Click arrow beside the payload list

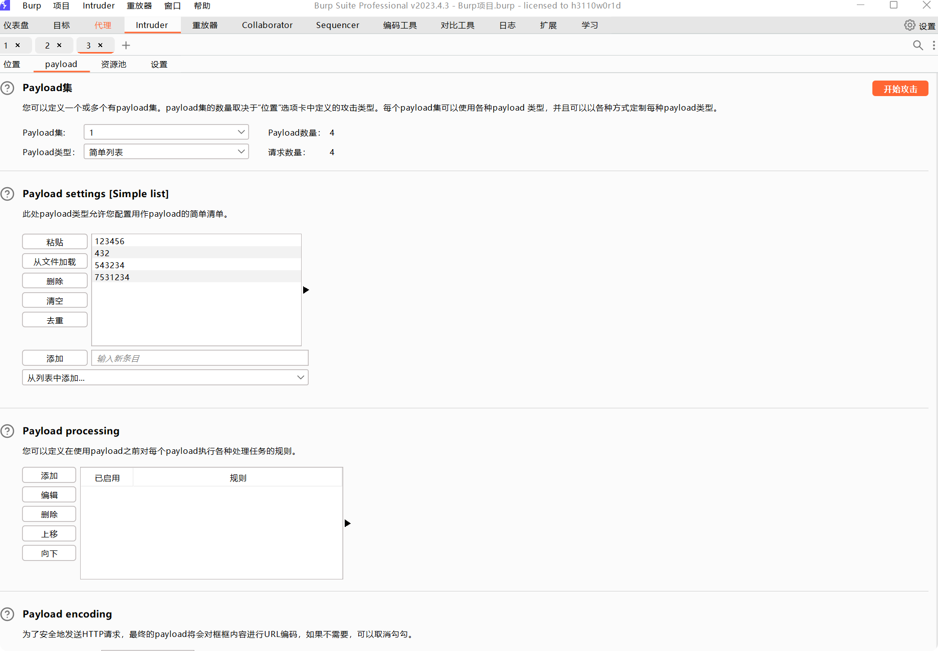306,290
